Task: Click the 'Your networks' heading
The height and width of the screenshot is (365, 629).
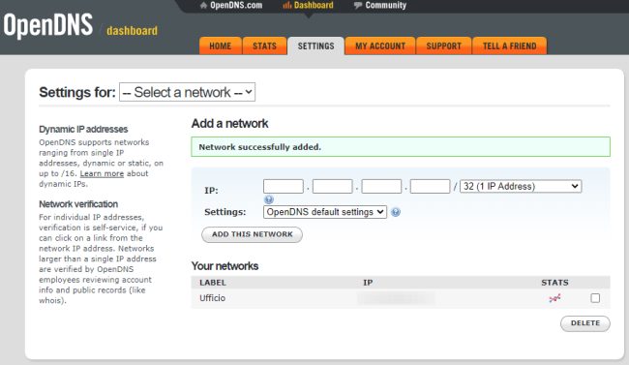Action: point(225,266)
